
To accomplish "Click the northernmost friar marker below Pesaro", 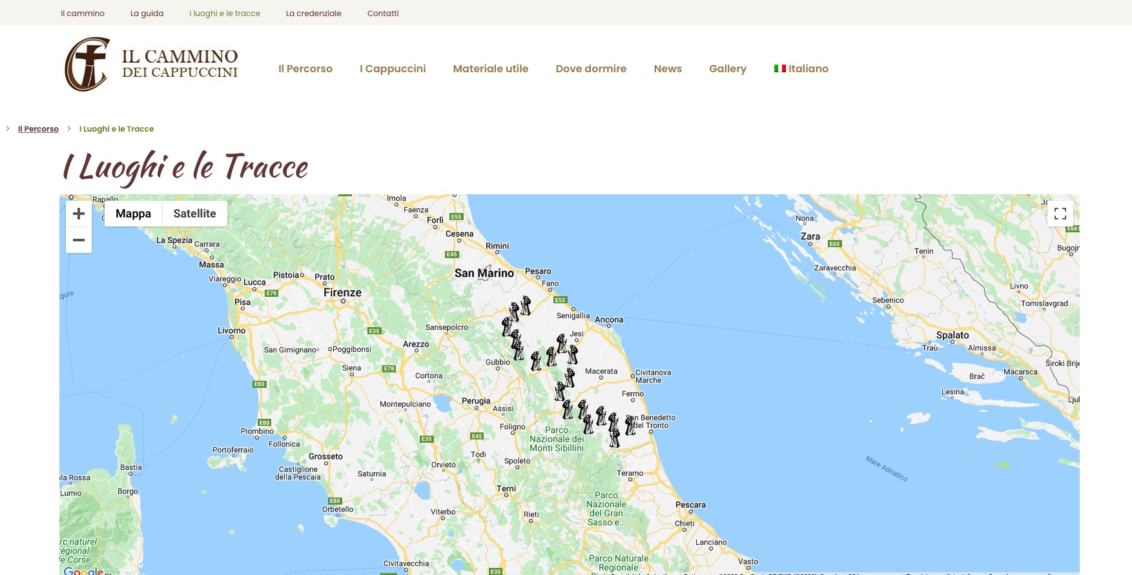I will (x=526, y=305).
